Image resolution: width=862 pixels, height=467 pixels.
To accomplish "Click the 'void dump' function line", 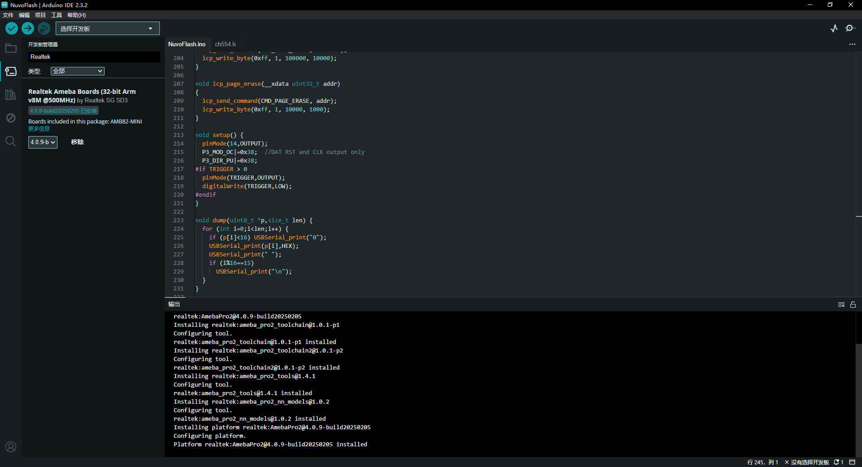I will point(254,220).
